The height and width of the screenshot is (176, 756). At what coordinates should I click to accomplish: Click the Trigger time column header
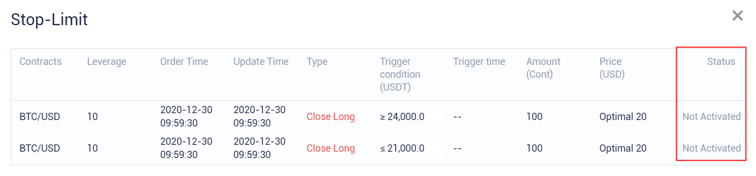pyautogui.click(x=479, y=62)
